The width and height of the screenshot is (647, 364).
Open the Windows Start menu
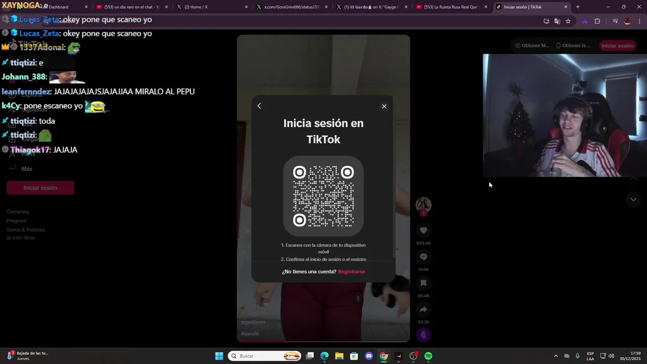[x=219, y=356]
